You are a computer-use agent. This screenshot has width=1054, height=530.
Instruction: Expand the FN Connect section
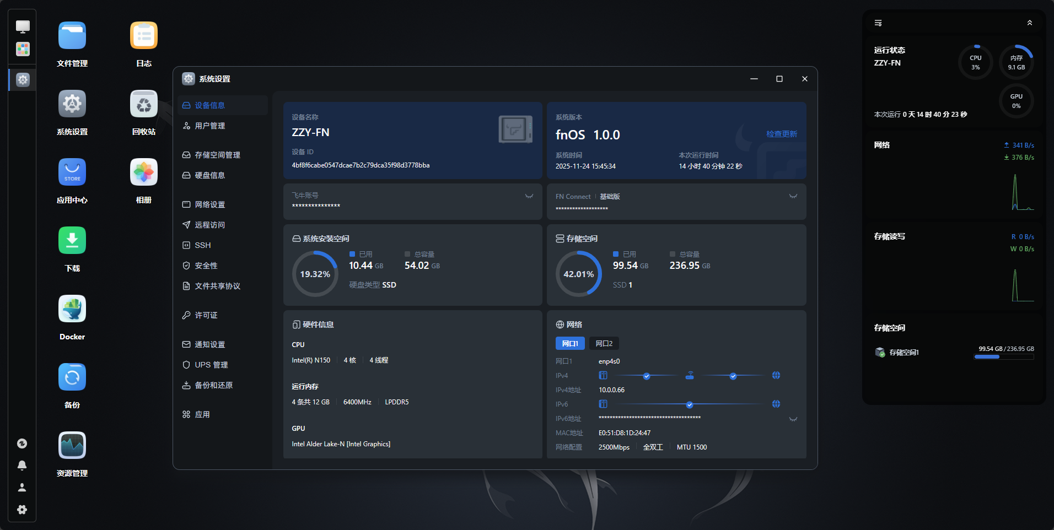tap(793, 196)
